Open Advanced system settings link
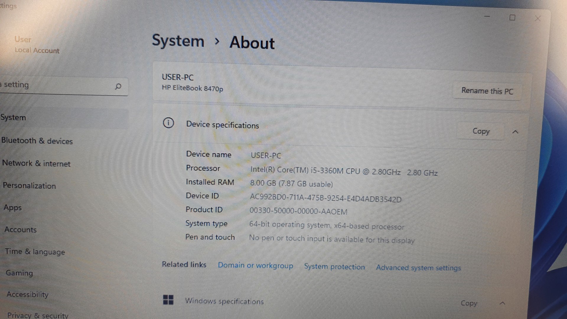This screenshot has width=567, height=319. coord(418,268)
